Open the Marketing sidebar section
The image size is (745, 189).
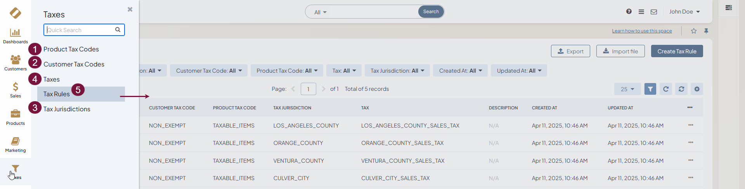(15, 144)
